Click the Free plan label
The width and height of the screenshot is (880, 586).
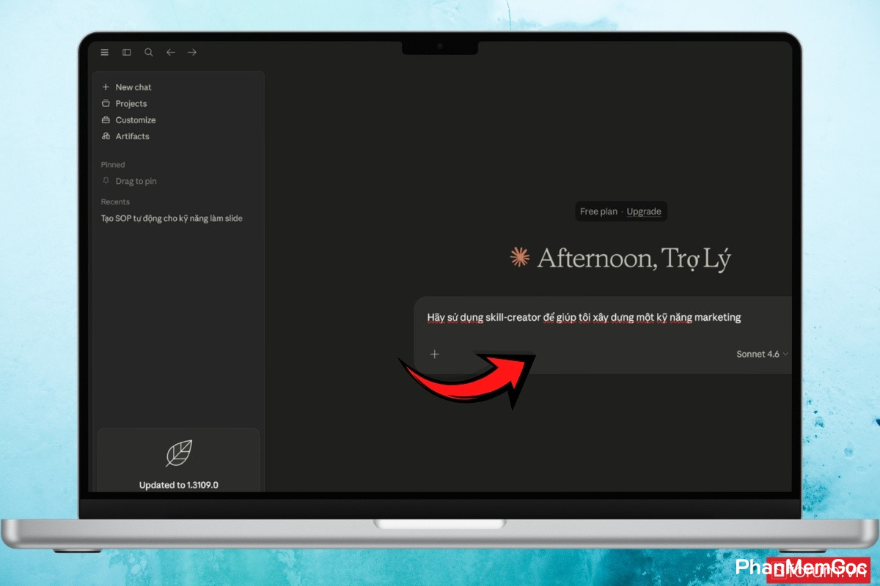pos(598,212)
